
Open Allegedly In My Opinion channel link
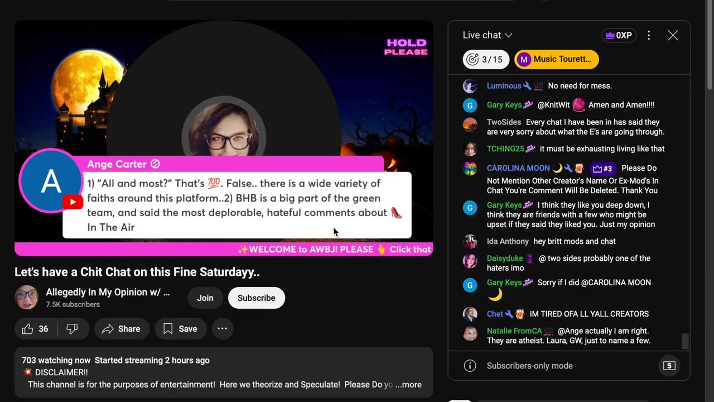(108, 292)
